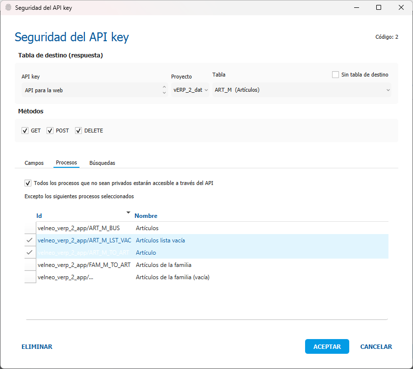Click the CANCELAR button
The image size is (413, 369).
376,347
